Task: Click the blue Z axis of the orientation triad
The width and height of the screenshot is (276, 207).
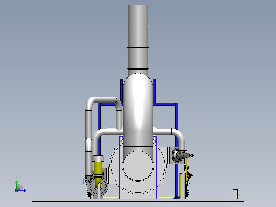Action: point(21,191)
